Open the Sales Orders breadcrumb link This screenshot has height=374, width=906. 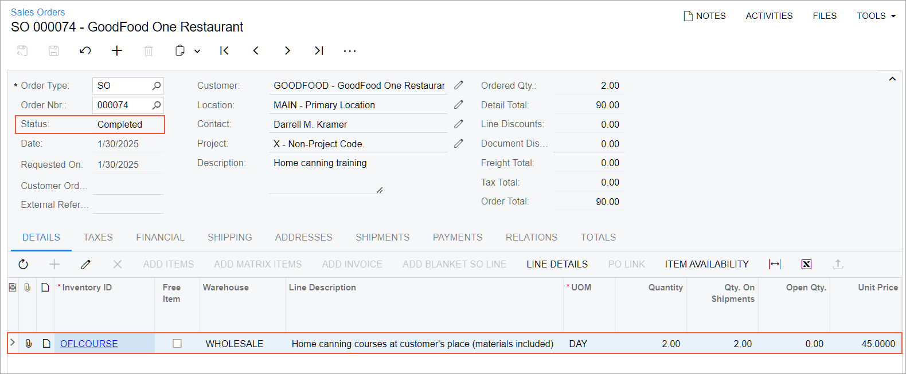pos(38,12)
